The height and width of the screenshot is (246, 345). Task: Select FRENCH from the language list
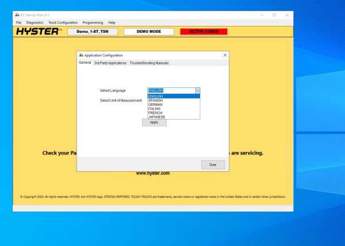[174, 113]
